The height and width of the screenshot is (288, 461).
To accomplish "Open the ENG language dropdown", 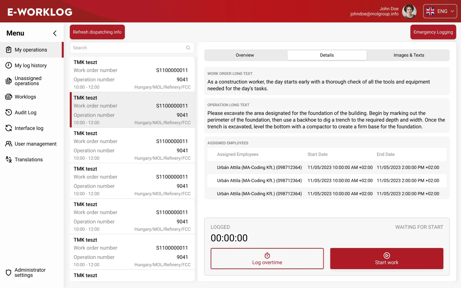I will (x=440, y=11).
